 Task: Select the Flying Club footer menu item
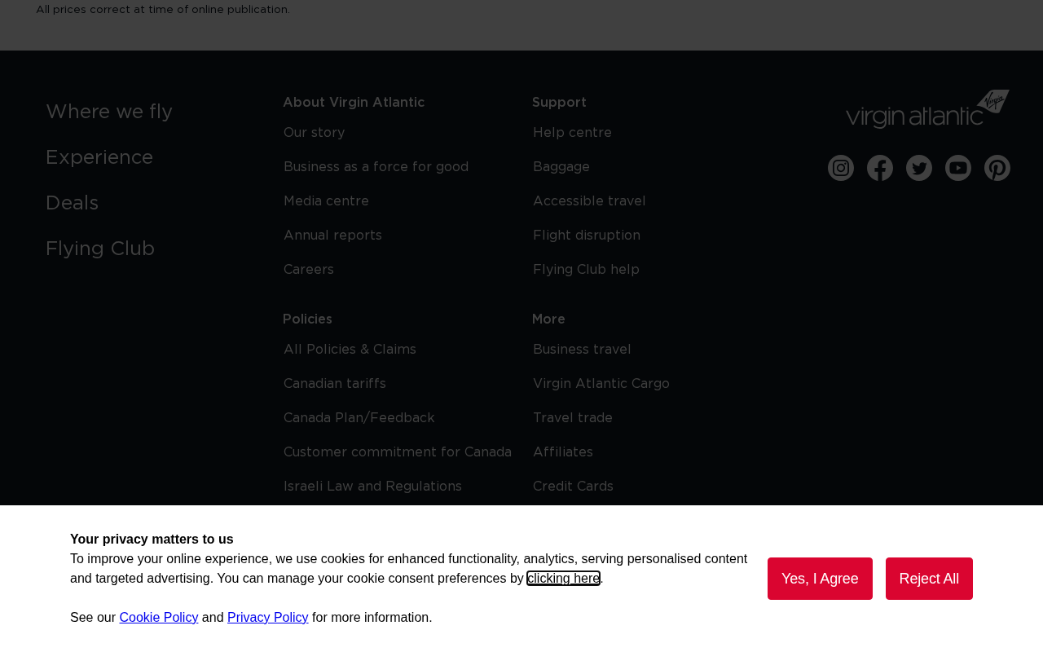100,249
